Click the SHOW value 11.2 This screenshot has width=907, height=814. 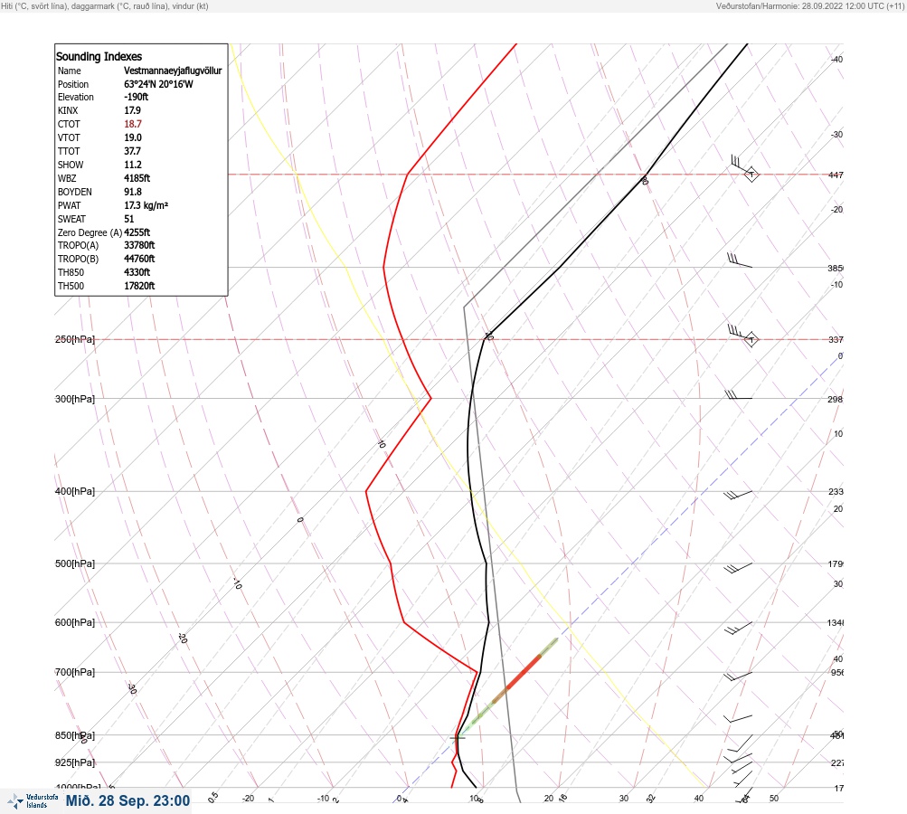[132, 165]
